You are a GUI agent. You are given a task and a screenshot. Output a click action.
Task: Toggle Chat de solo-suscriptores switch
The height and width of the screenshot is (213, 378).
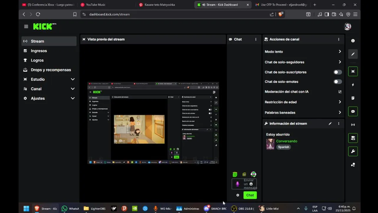(338, 72)
